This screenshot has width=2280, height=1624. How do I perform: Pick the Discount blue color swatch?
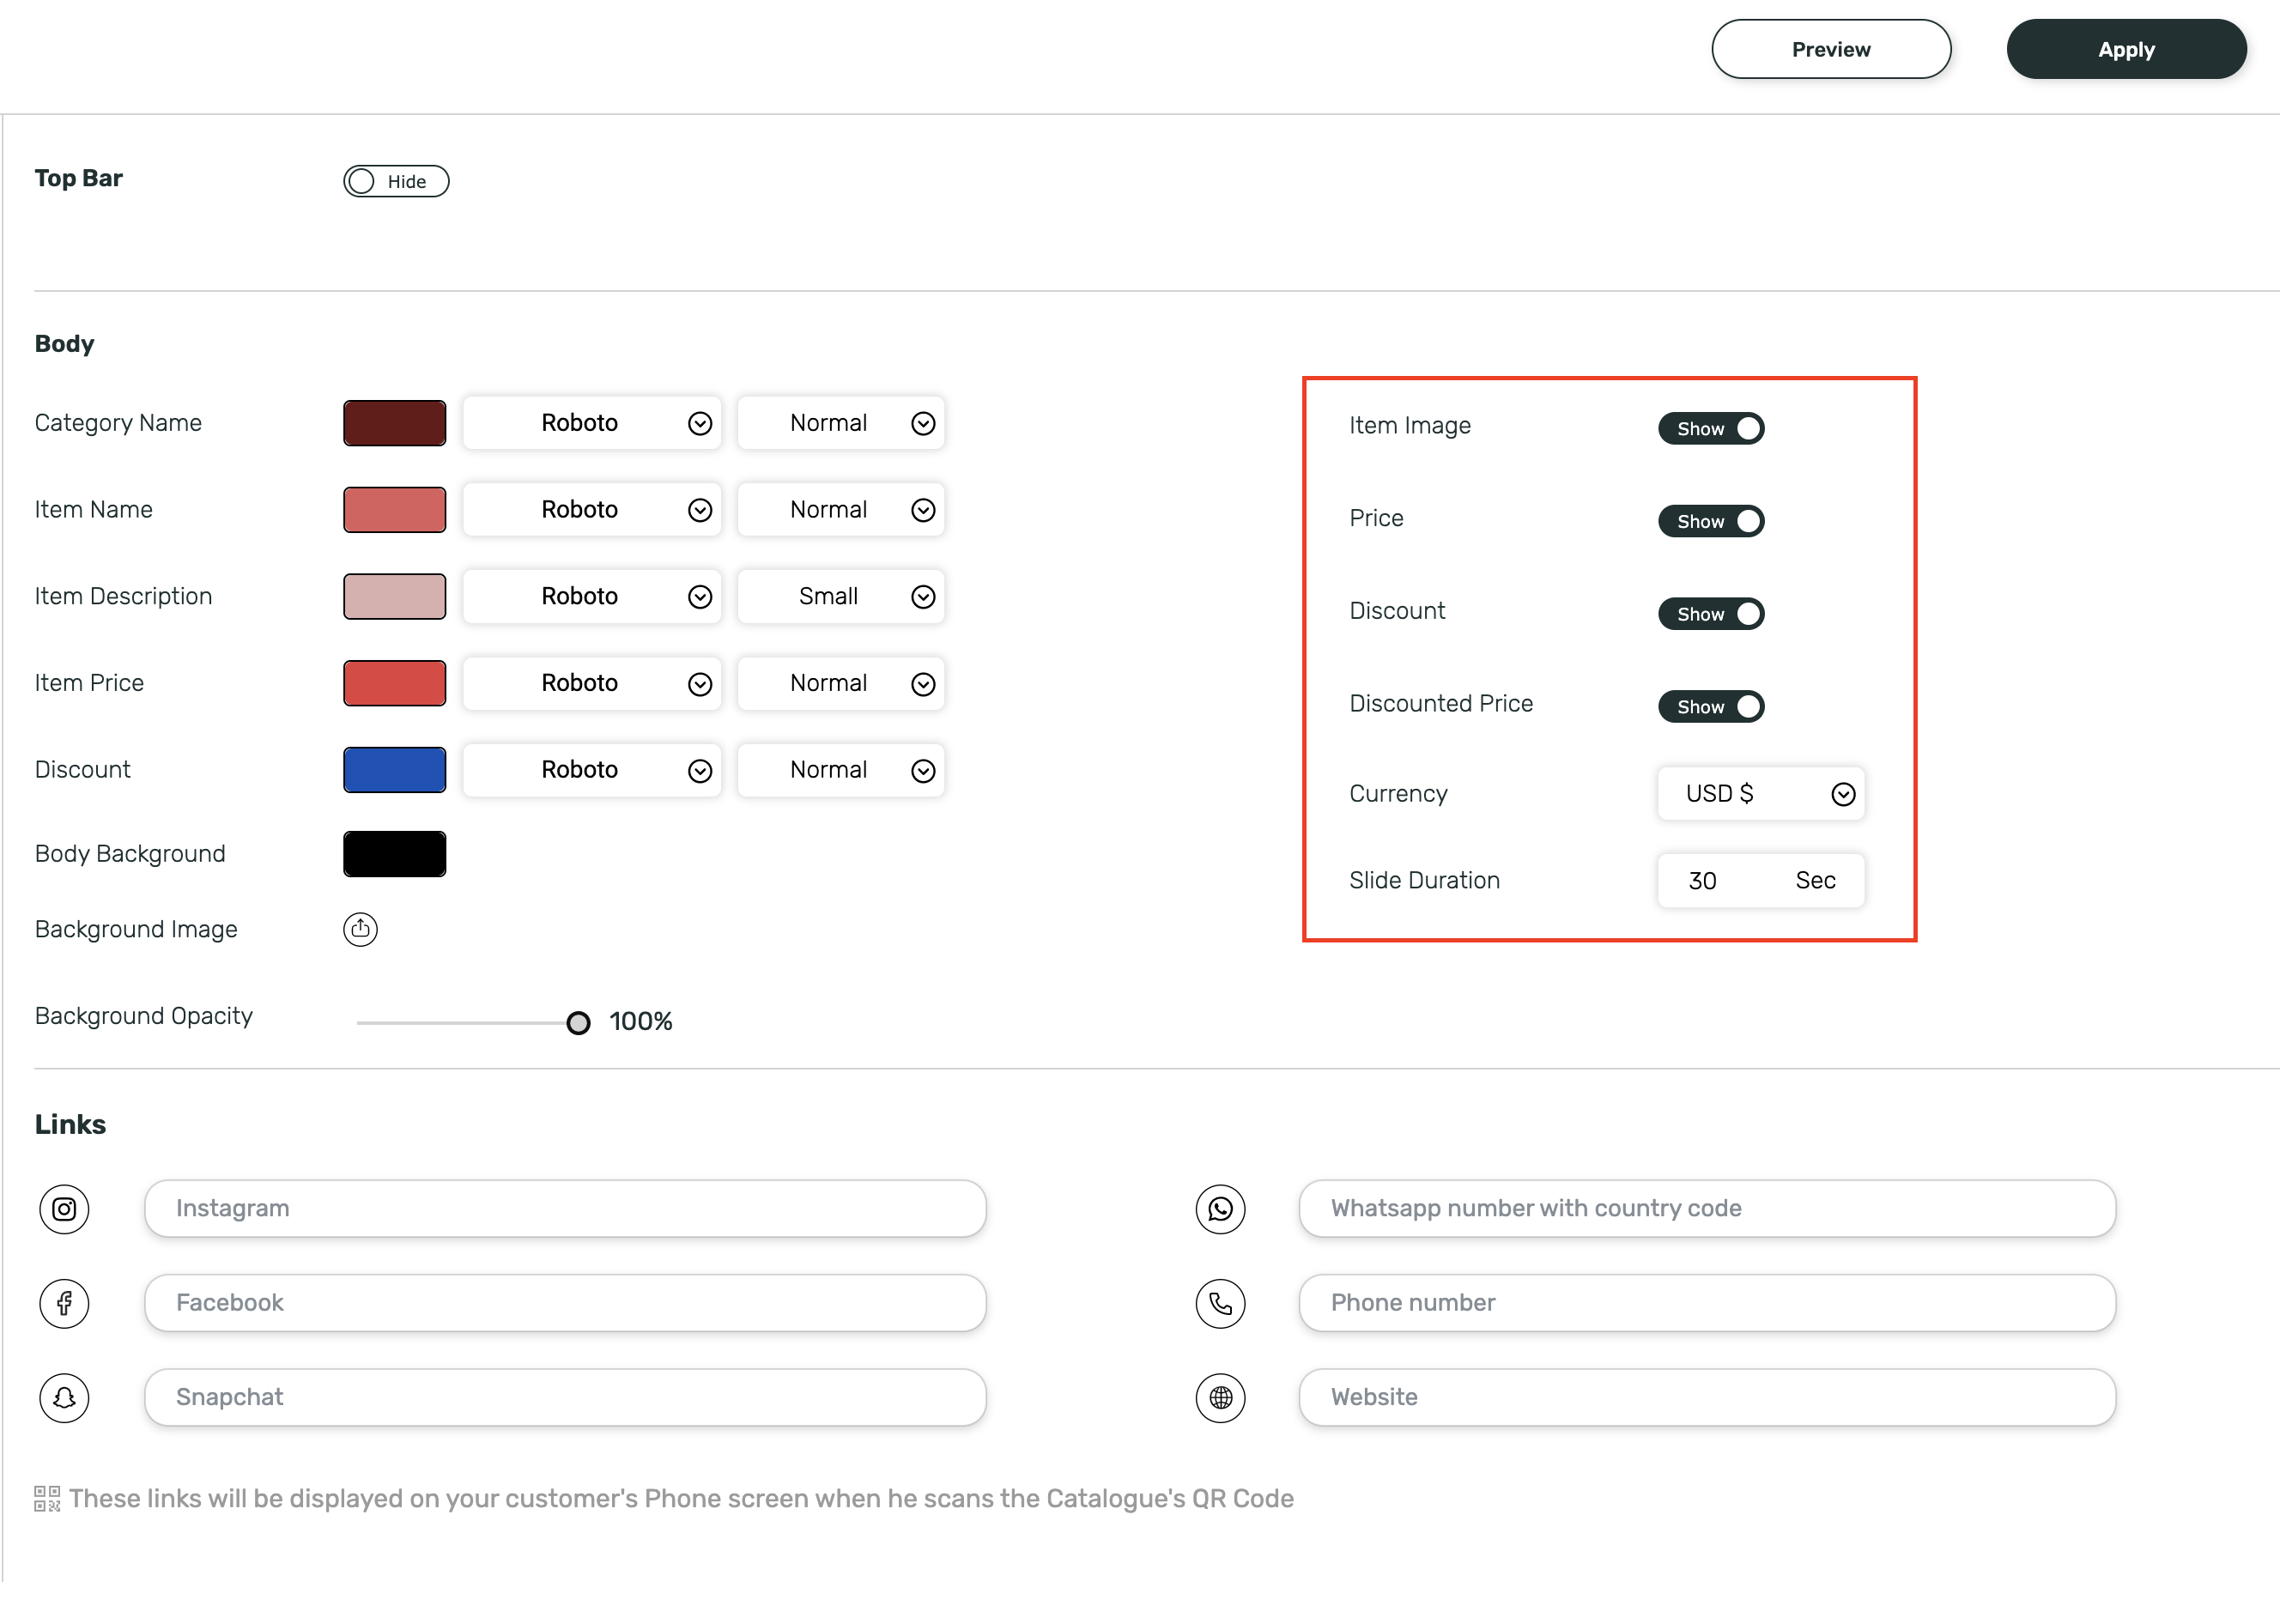click(x=395, y=770)
